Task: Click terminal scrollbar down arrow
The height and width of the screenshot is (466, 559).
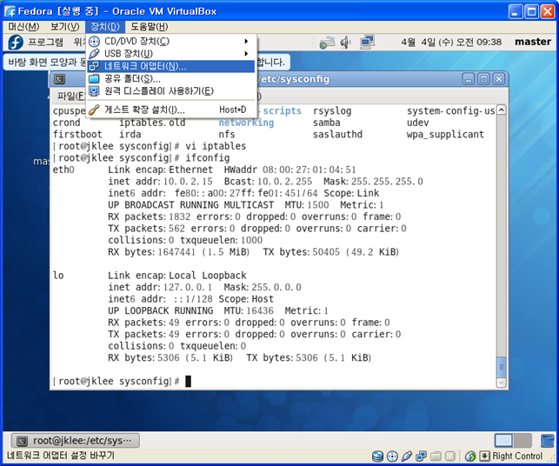Action: point(501,383)
